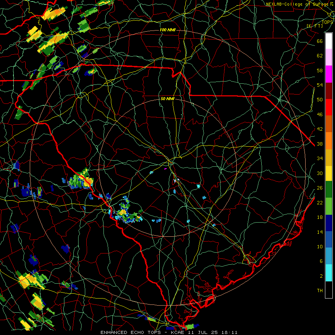
Task: Click the legend value '46'
Action: pos(320,115)
